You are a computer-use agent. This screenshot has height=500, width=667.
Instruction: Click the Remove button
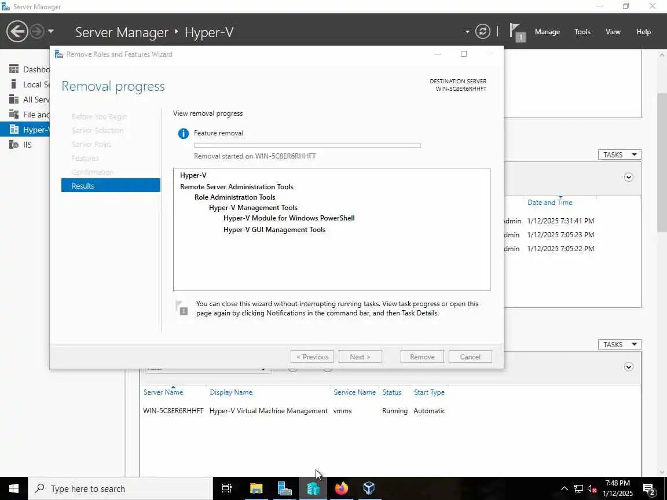(422, 356)
